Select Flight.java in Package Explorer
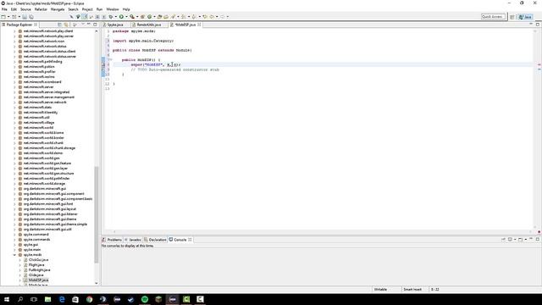The width and height of the screenshot is (542, 305). [x=36, y=265]
